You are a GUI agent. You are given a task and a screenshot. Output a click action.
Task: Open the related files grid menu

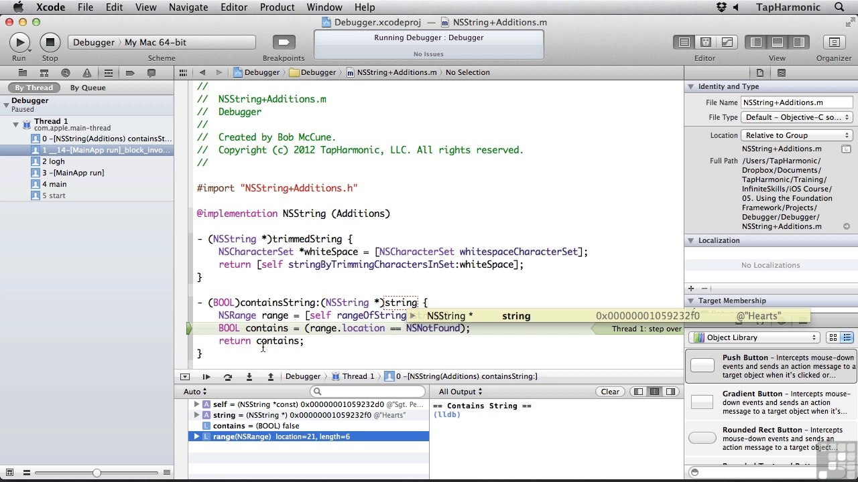182,72
